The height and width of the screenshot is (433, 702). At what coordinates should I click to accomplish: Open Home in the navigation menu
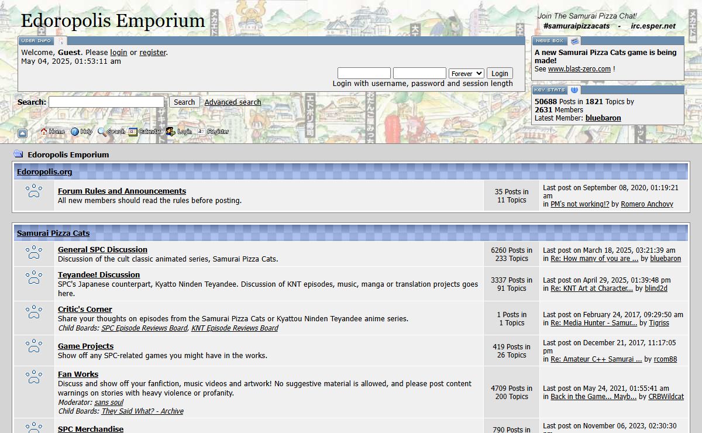53,132
